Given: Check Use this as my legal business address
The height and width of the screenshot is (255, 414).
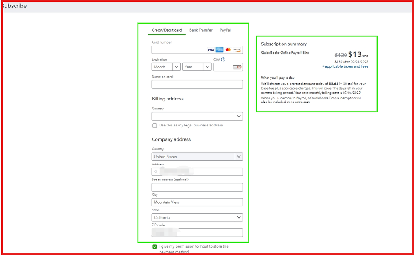Looking at the screenshot, I should pos(155,126).
